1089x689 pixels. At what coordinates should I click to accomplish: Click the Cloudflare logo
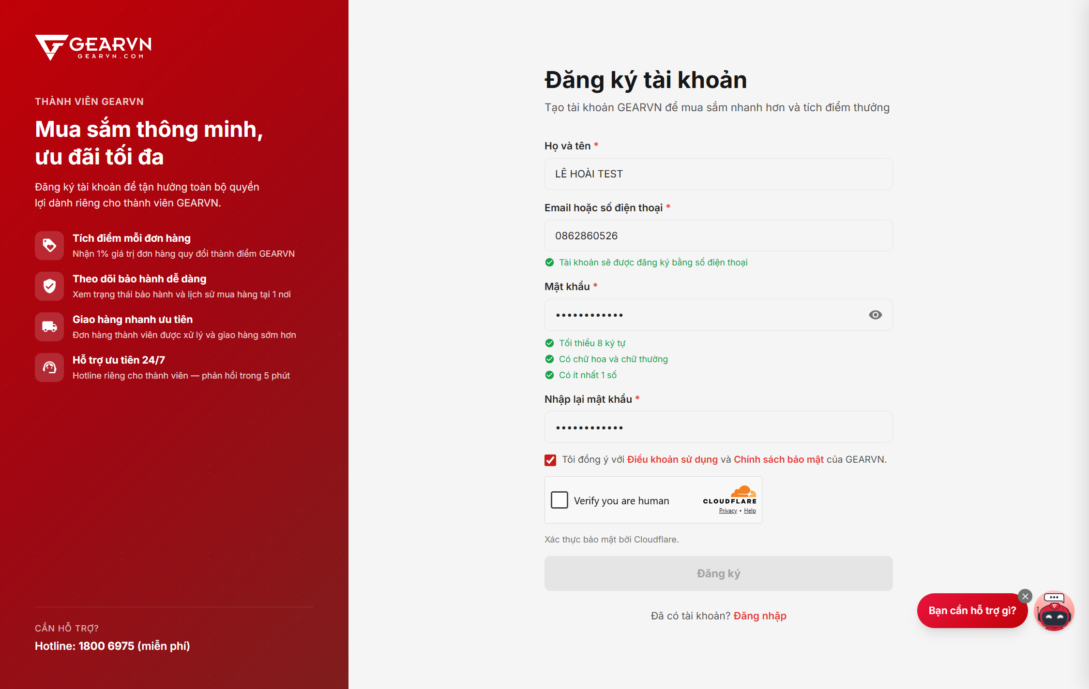729,495
